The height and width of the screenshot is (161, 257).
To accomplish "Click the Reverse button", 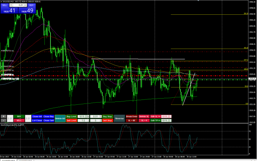I will pyautogui.click(x=119, y=118).
